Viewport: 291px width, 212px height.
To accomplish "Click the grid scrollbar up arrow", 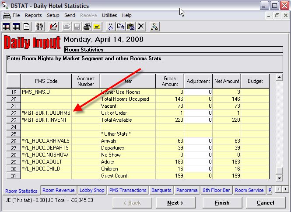I will tap(279, 77).
